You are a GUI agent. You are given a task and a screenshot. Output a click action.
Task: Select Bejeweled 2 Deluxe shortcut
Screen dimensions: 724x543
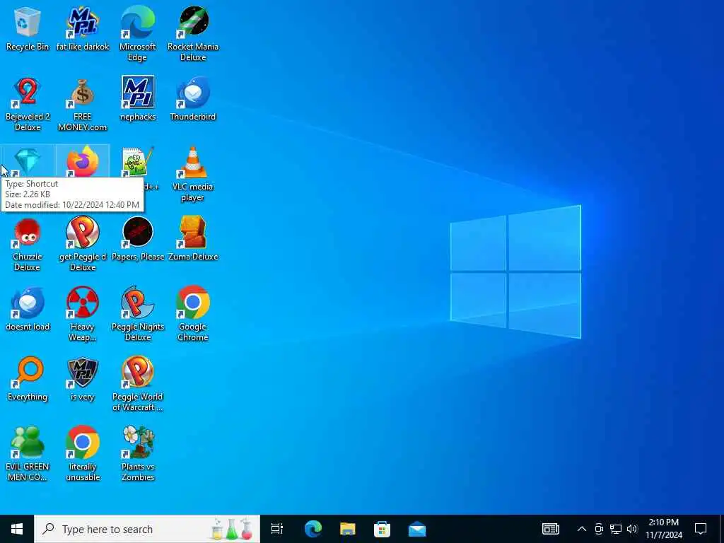(x=28, y=104)
